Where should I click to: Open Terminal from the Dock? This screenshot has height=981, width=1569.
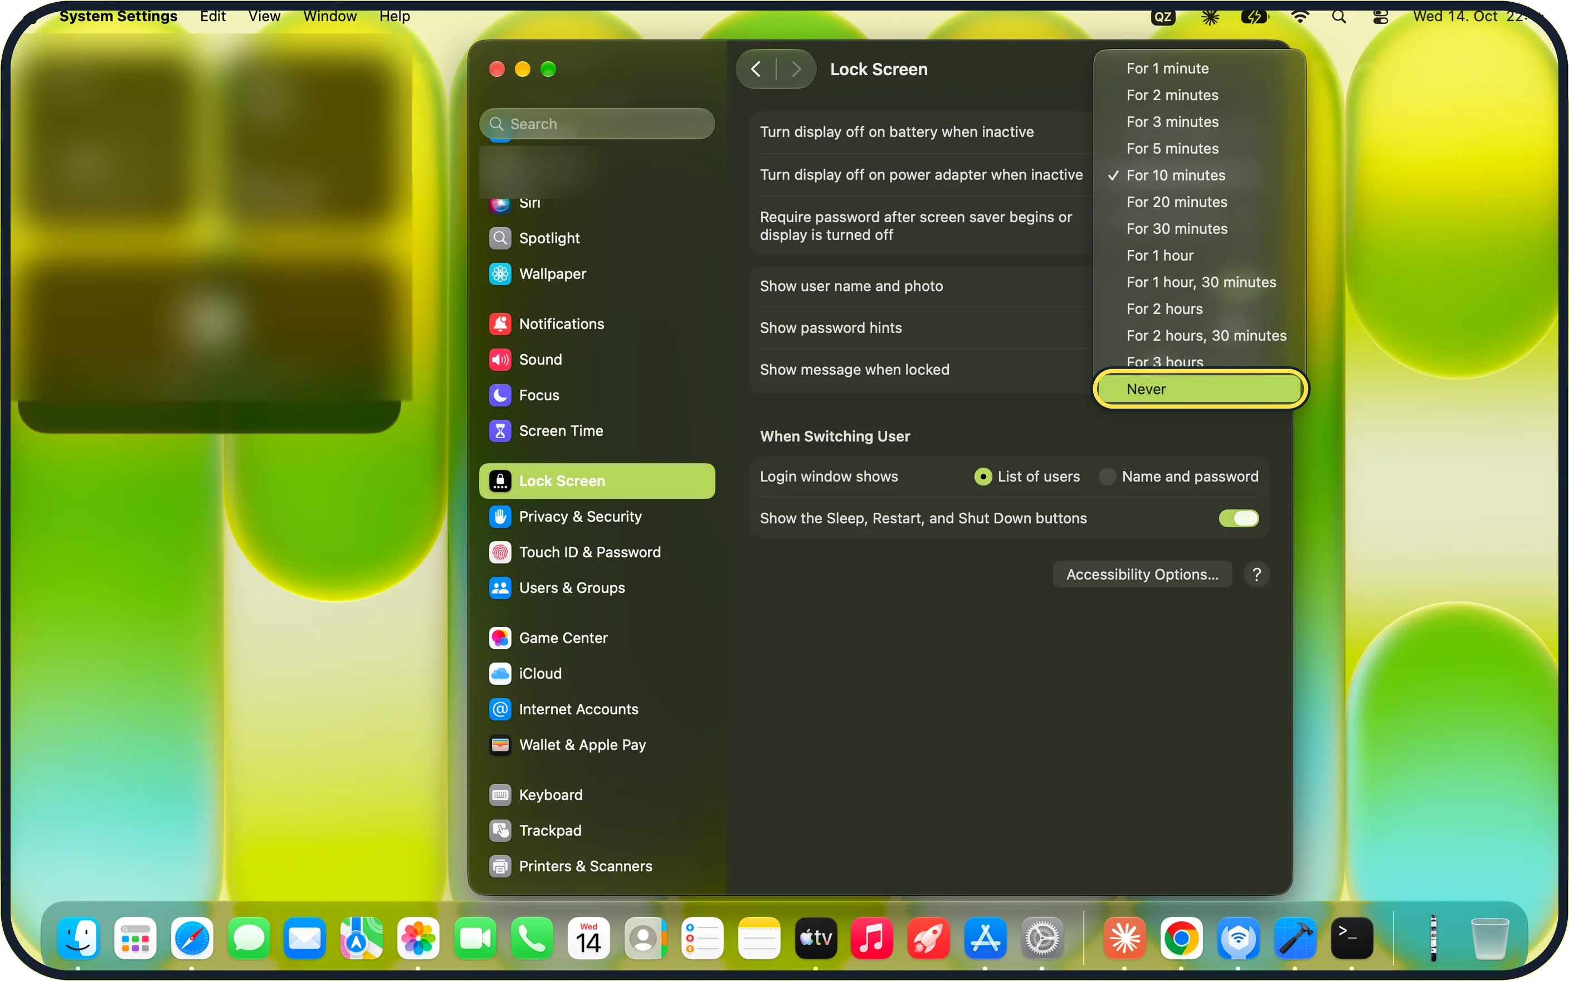1351,938
